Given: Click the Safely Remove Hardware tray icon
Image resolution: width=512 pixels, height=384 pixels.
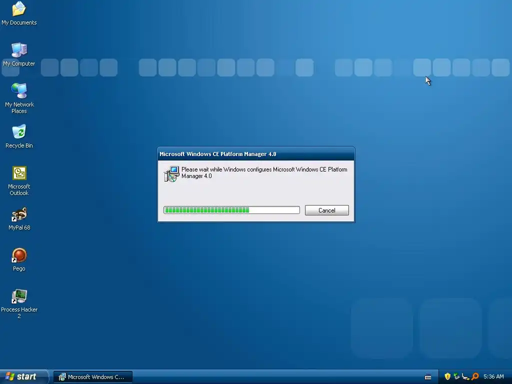Looking at the screenshot, I should click(456, 376).
